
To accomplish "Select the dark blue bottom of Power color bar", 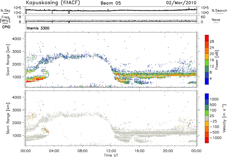I will tap(207, 81).
